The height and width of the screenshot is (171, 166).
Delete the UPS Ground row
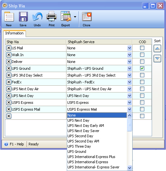click(x=9, y=68)
